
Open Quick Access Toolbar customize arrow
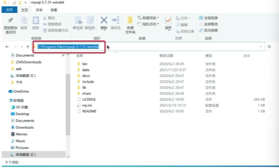coord(25,3)
